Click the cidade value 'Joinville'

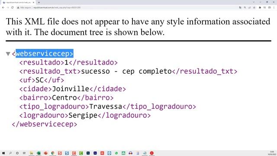pos(71,89)
